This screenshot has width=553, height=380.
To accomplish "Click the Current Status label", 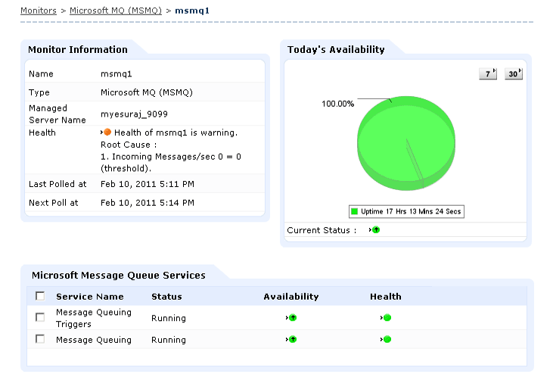I will pyautogui.click(x=322, y=230).
